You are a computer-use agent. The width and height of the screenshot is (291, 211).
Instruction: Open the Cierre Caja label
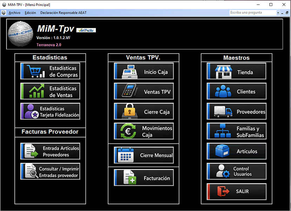pyautogui.click(x=157, y=112)
